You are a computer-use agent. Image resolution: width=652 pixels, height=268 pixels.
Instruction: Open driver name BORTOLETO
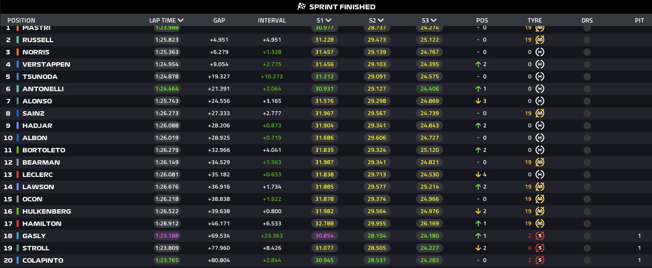click(44, 150)
